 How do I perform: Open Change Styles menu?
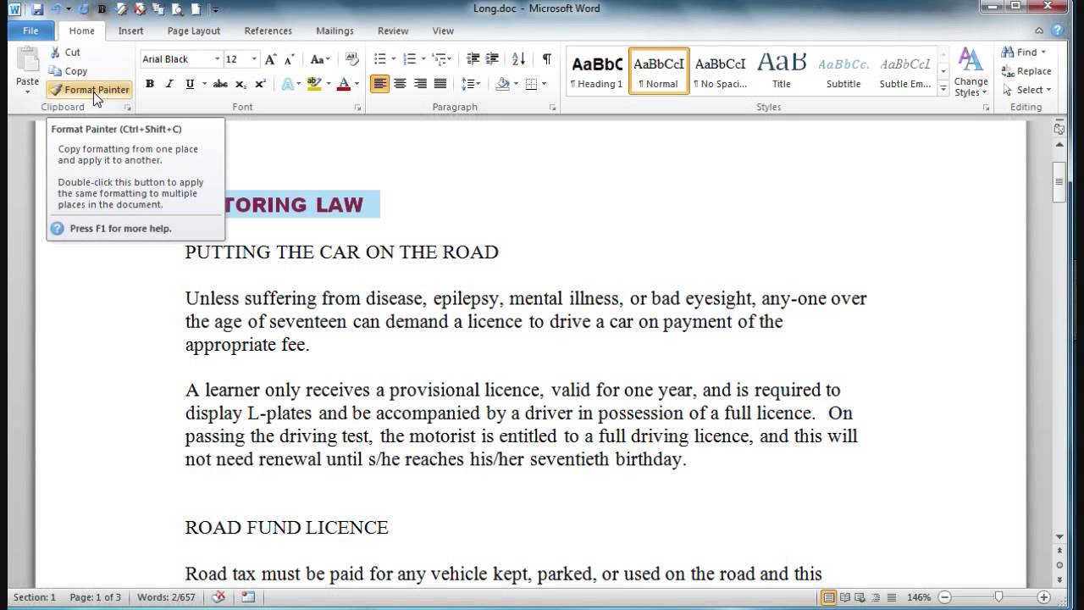coord(971,73)
